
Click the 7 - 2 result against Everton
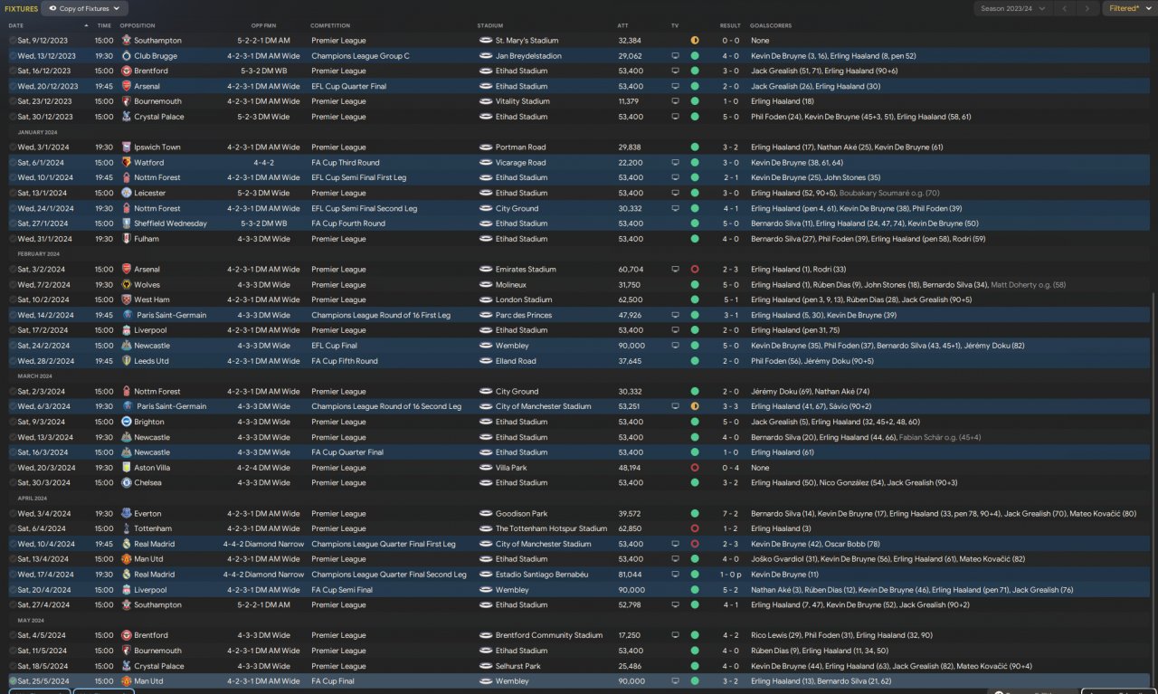[731, 514]
